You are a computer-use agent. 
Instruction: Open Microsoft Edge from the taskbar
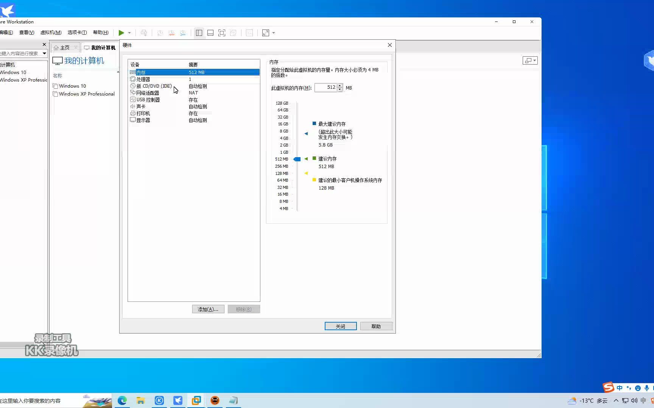coord(122,400)
